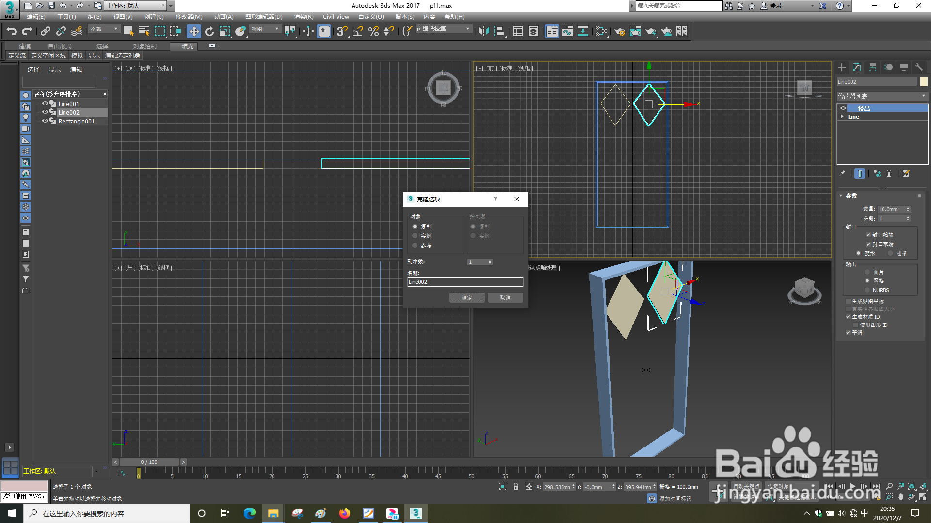Select the 实例 object radio option
Viewport: 931px width, 524px height.
415,236
